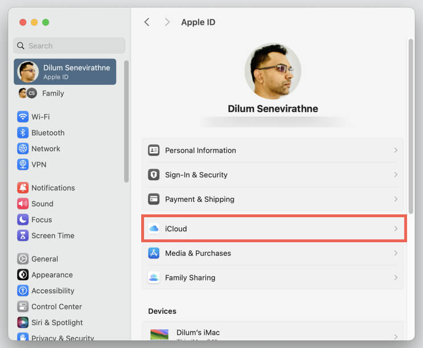Click the Notifications bell icon

23,188
